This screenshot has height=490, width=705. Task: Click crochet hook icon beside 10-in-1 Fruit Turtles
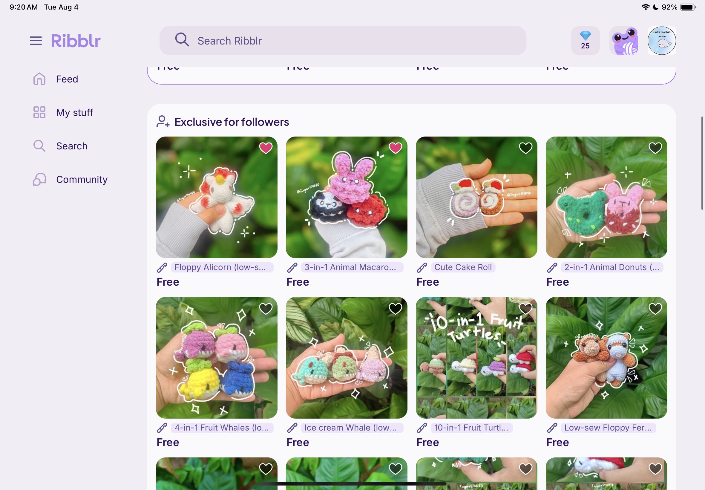coord(422,428)
